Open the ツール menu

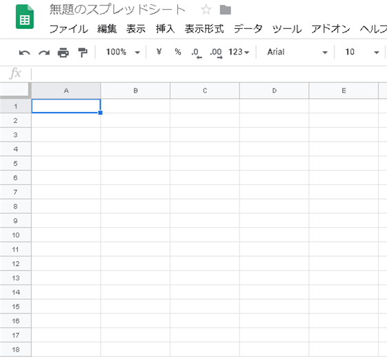287,29
